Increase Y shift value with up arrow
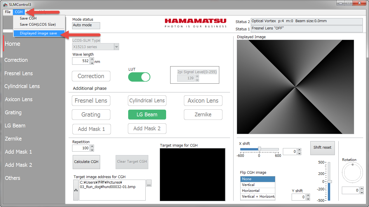369x207 pixels. pyautogui.click(x=308, y=195)
